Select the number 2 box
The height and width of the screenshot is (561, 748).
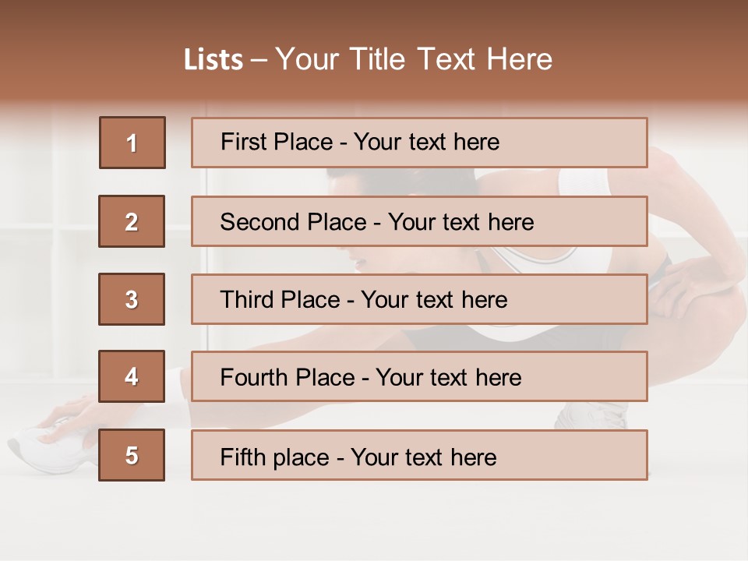pyautogui.click(x=132, y=221)
